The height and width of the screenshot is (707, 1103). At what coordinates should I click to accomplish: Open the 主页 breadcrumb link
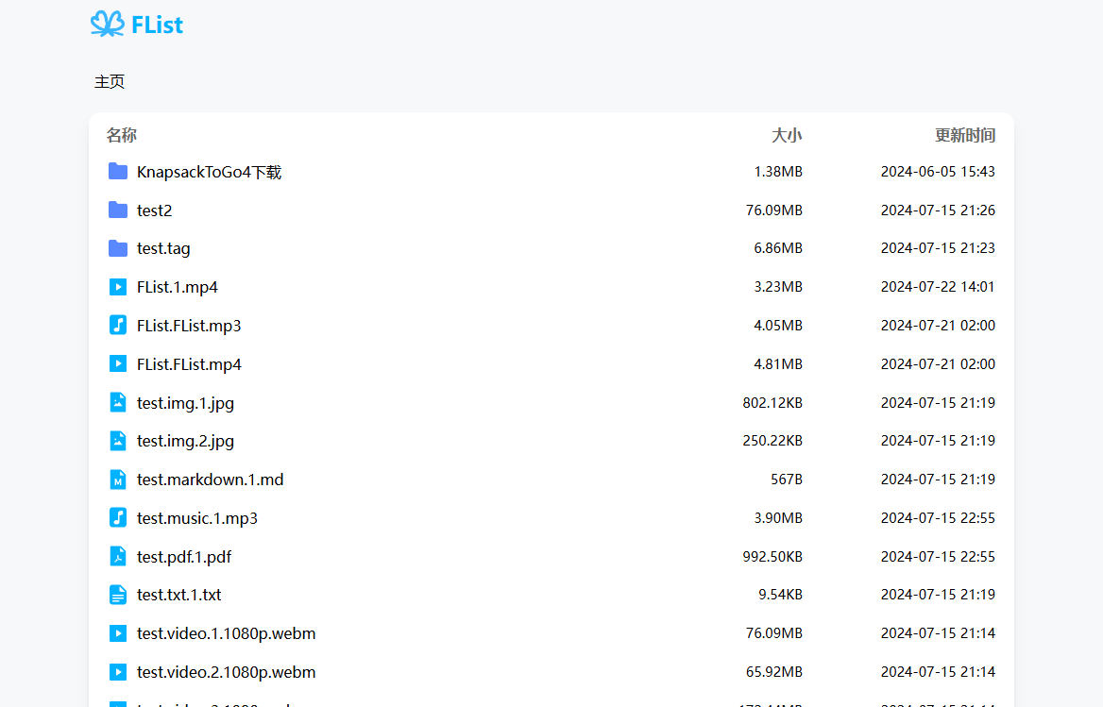pos(110,81)
